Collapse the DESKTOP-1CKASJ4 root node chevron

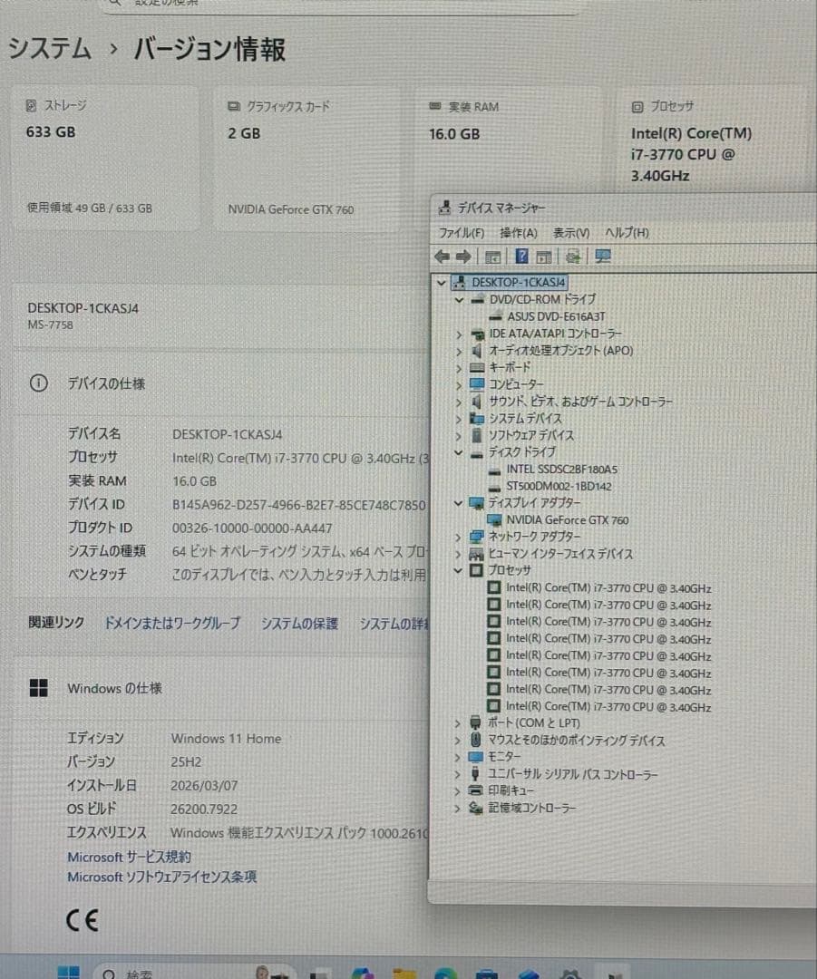pos(442,282)
